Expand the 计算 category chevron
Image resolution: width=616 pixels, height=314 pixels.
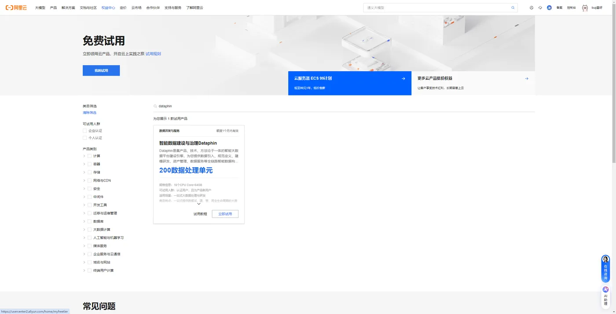coord(84,156)
